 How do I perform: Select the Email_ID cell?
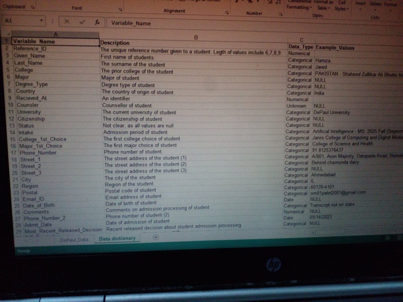(63, 199)
